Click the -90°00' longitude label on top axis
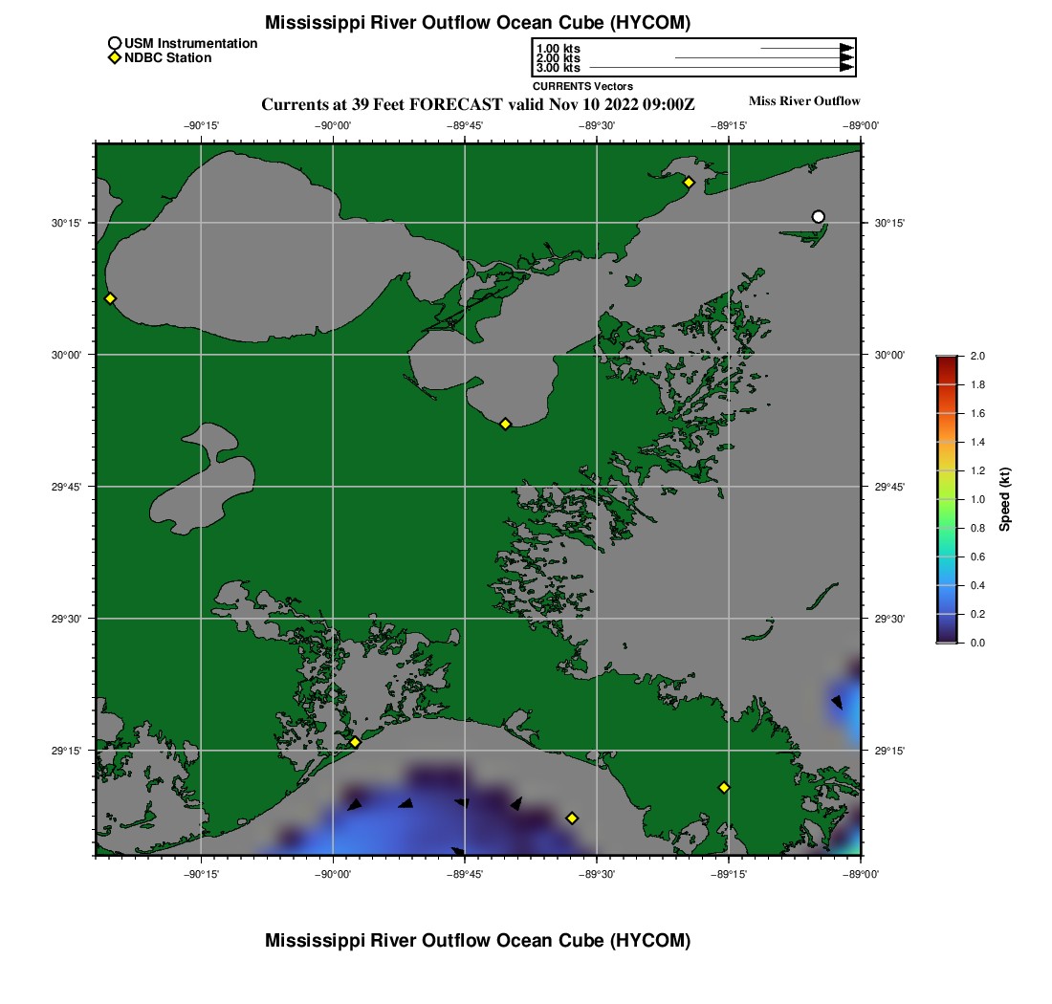The width and height of the screenshot is (1052, 1004). pos(333,125)
